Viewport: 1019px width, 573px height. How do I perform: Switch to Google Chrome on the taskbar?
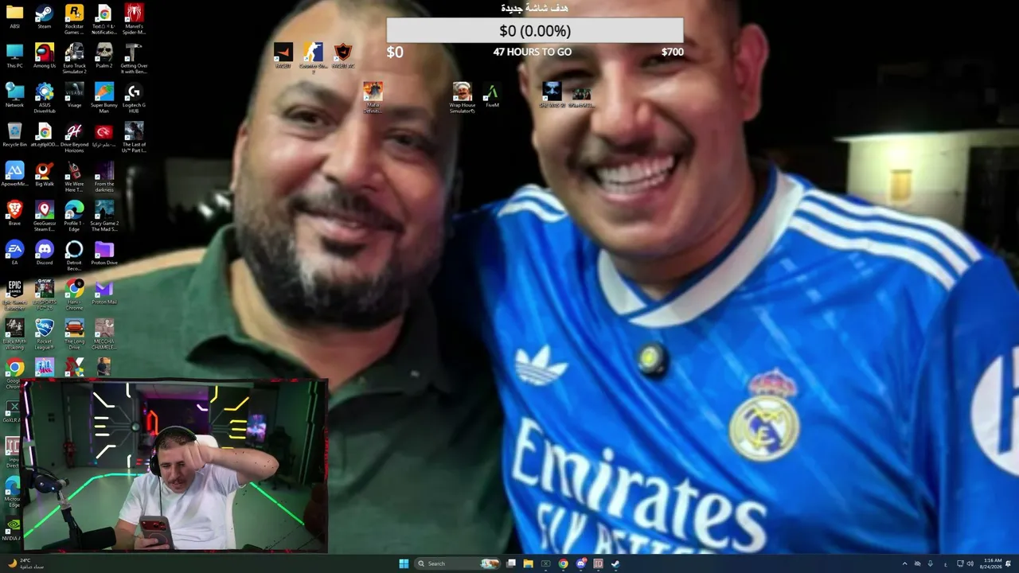(563, 563)
